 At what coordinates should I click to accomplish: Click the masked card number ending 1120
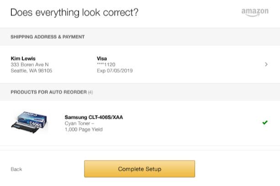tap(106, 65)
